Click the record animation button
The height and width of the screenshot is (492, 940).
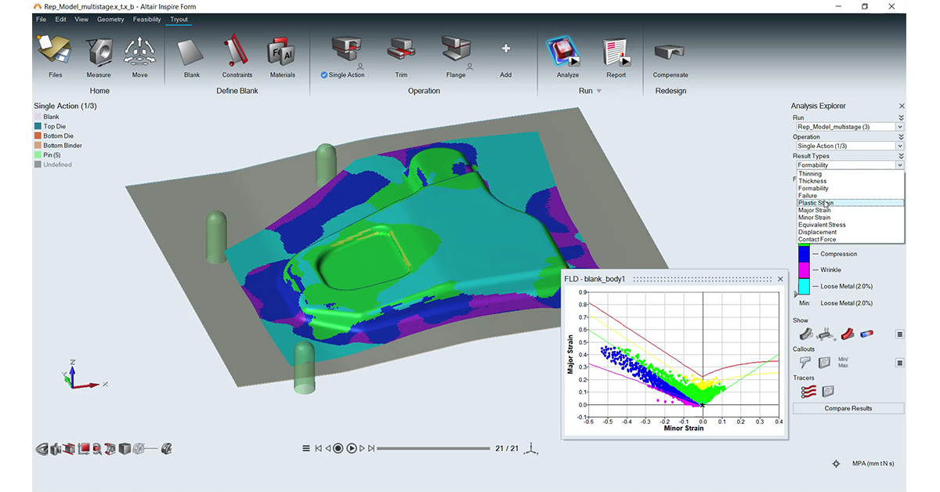pos(338,448)
